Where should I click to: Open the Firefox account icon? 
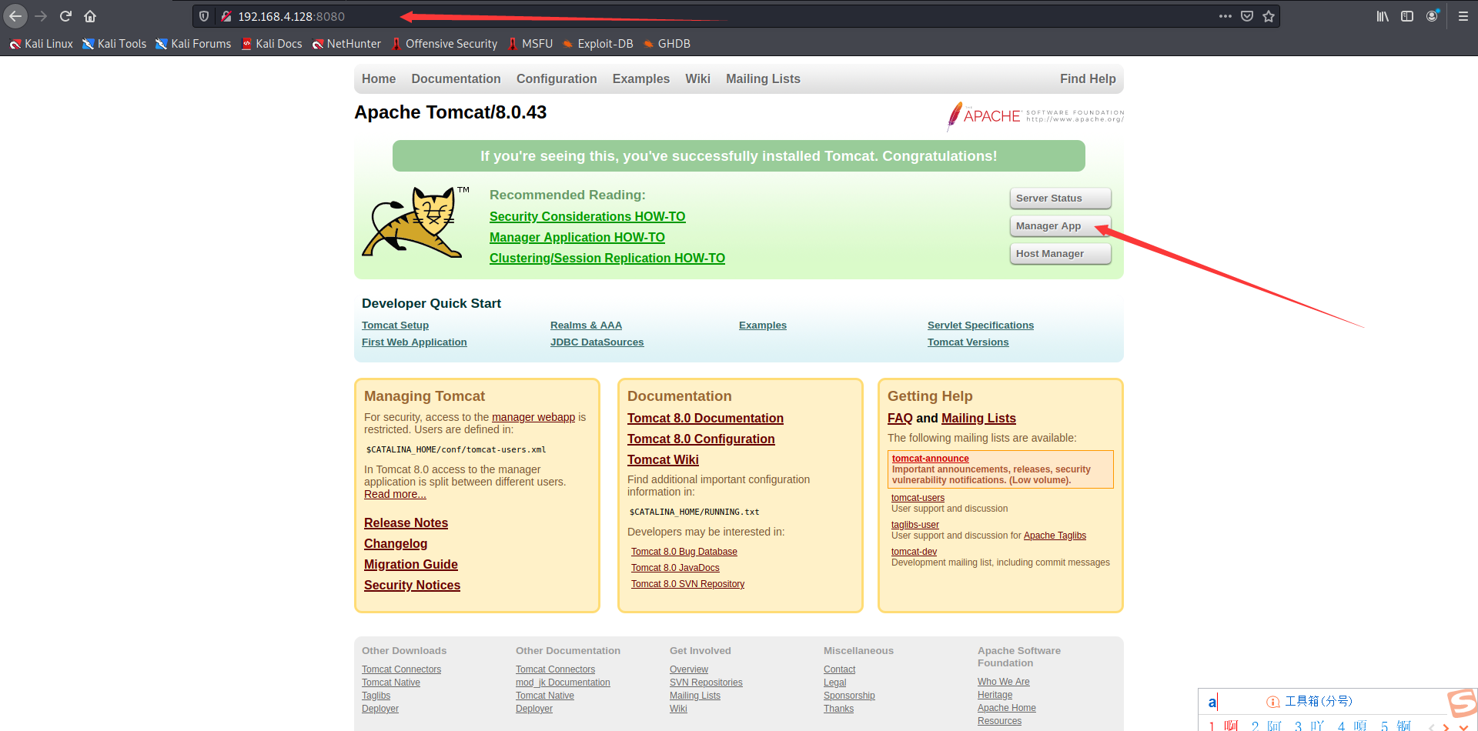click(1432, 16)
